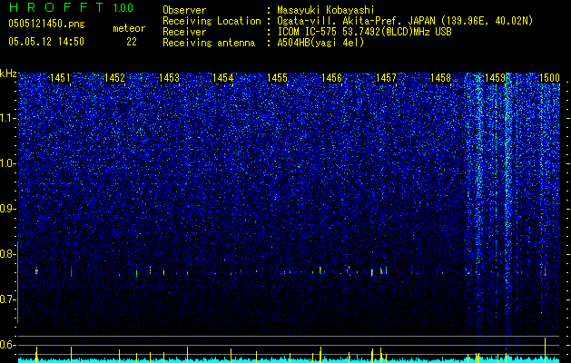
Task: Click the 1455 time marker
Action: point(278,78)
